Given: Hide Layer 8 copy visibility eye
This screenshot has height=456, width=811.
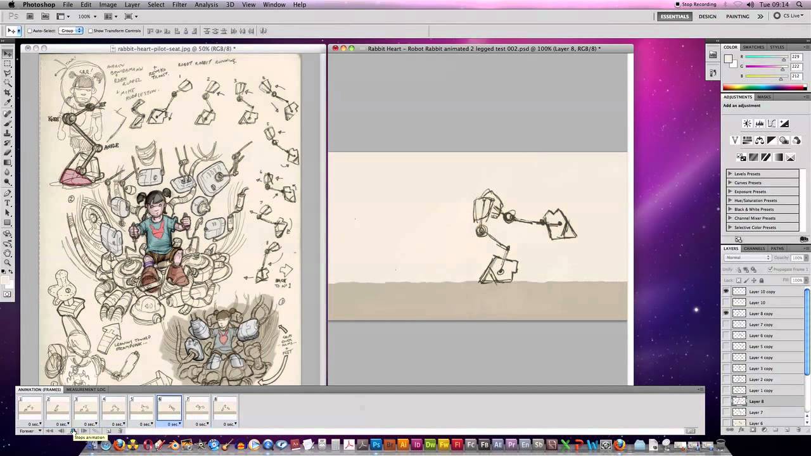Looking at the screenshot, I should click(726, 313).
